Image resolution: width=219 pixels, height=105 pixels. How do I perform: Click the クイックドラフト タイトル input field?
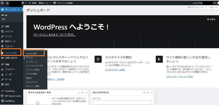point(122,102)
